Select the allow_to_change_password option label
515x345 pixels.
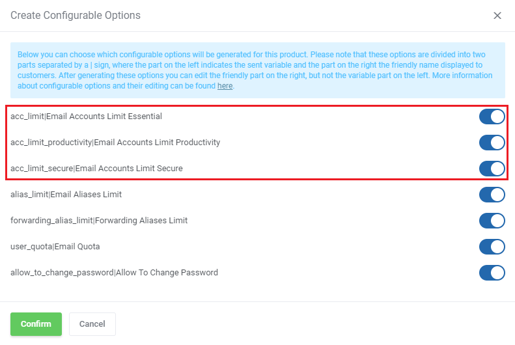pos(115,273)
